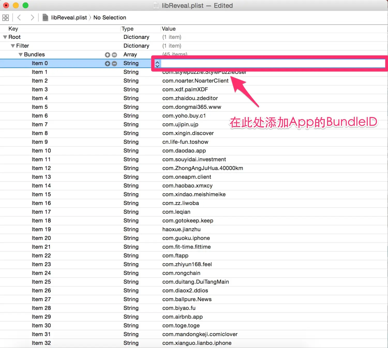The height and width of the screenshot is (348, 388).
Task: Open the related items grid icon
Action: click(6, 18)
